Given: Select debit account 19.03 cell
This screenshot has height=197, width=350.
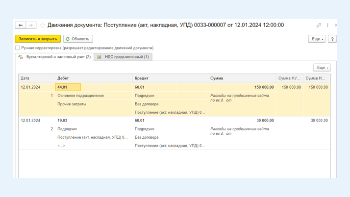Looking at the screenshot, I should (x=62, y=121).
